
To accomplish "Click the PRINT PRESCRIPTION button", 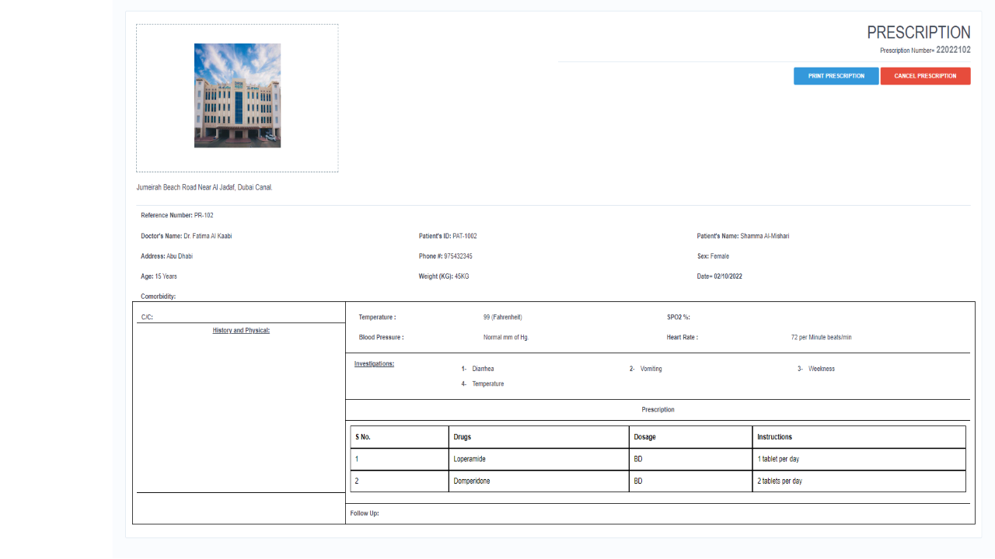I will click(836, 75).
